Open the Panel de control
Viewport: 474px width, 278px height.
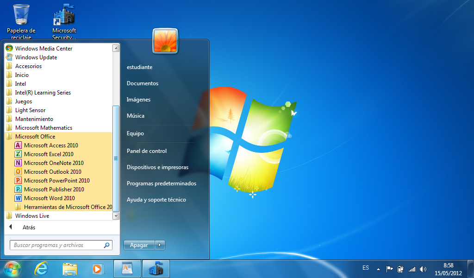pyautogui.click(x=146, y=151)
